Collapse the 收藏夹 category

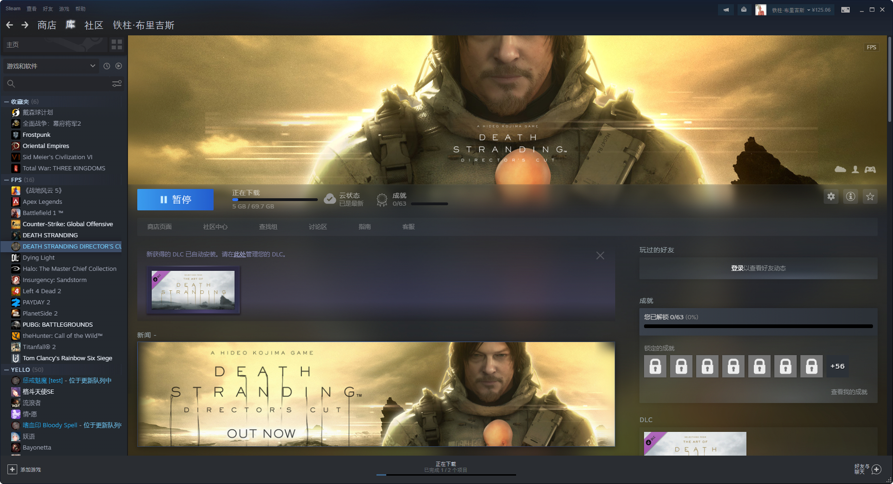tap(7, 101)
